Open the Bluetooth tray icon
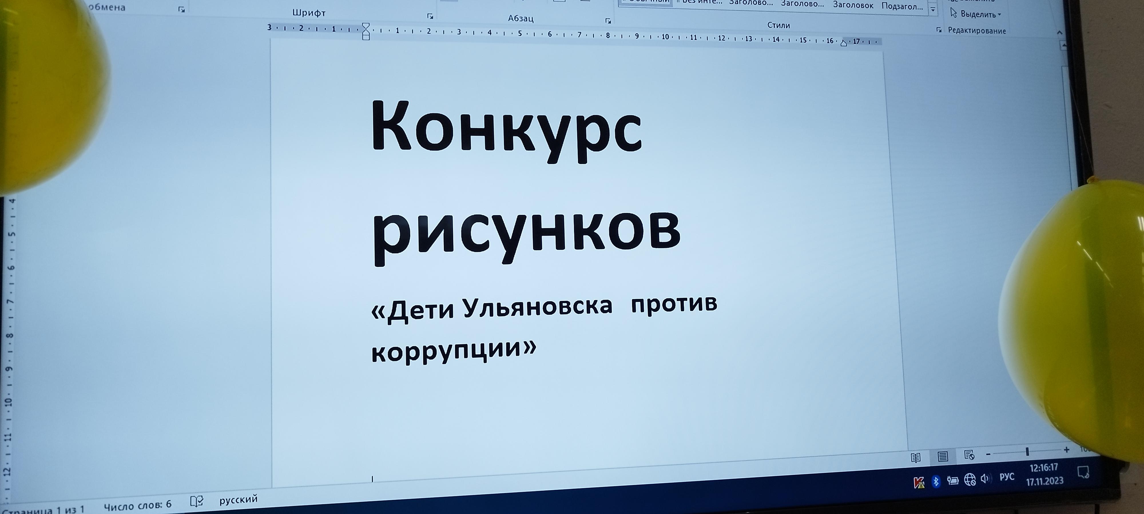 (936, 481)
